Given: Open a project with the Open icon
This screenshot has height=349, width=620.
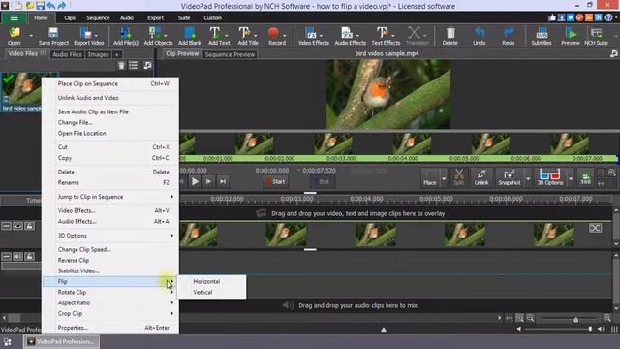Looking at the screenshot, I should 15,36.
